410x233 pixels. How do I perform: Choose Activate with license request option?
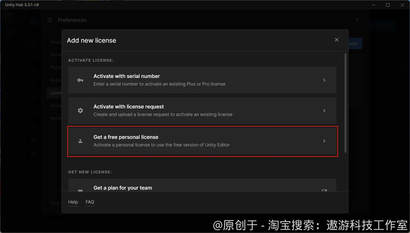coord(202,111)
